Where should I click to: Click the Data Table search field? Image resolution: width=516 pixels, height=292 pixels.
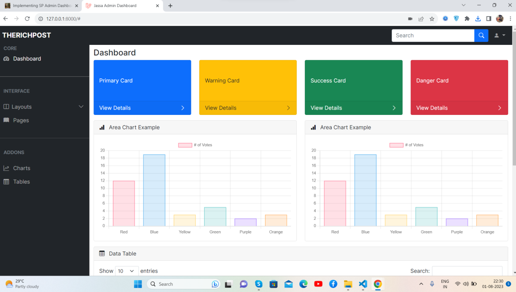point(467,271)
